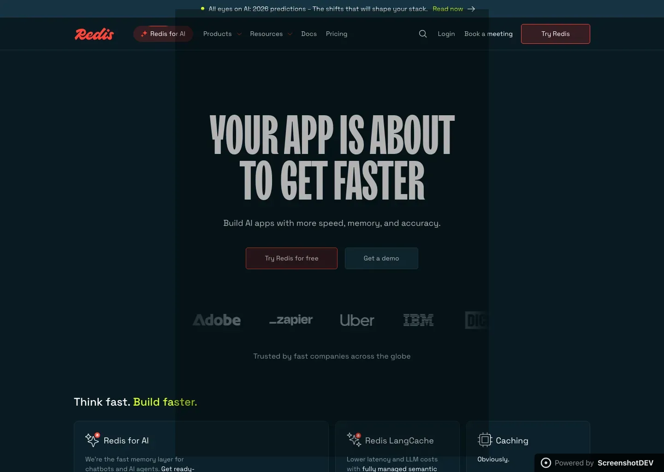This screenshot has width=664, height=472.
Task: Open the Docs nav item
Action: point(309,34)
